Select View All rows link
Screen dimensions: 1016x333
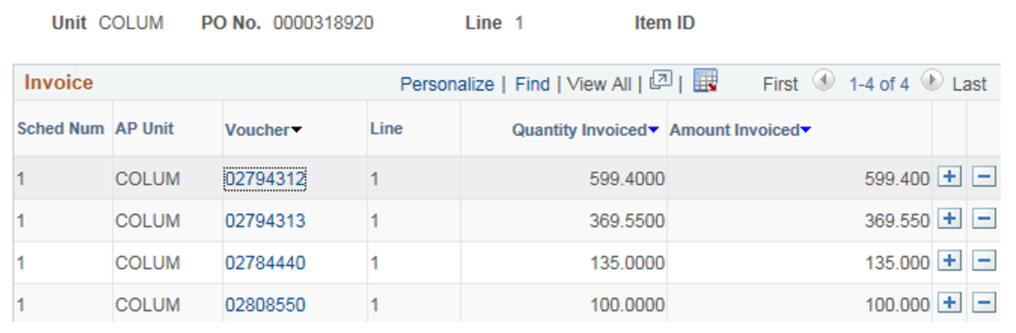point(599,84)
